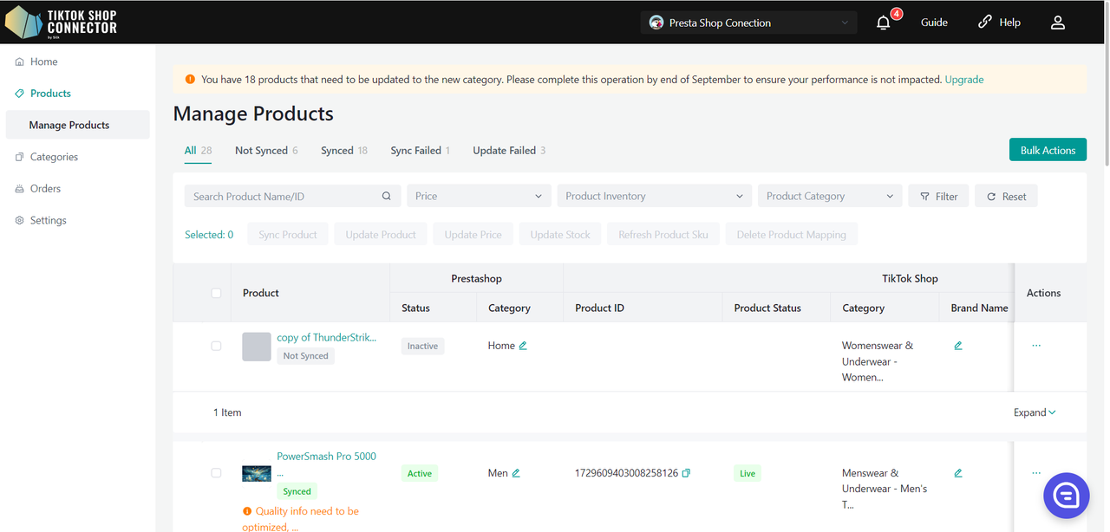Click the Quality info need to be optimized warning

[301, 519]
